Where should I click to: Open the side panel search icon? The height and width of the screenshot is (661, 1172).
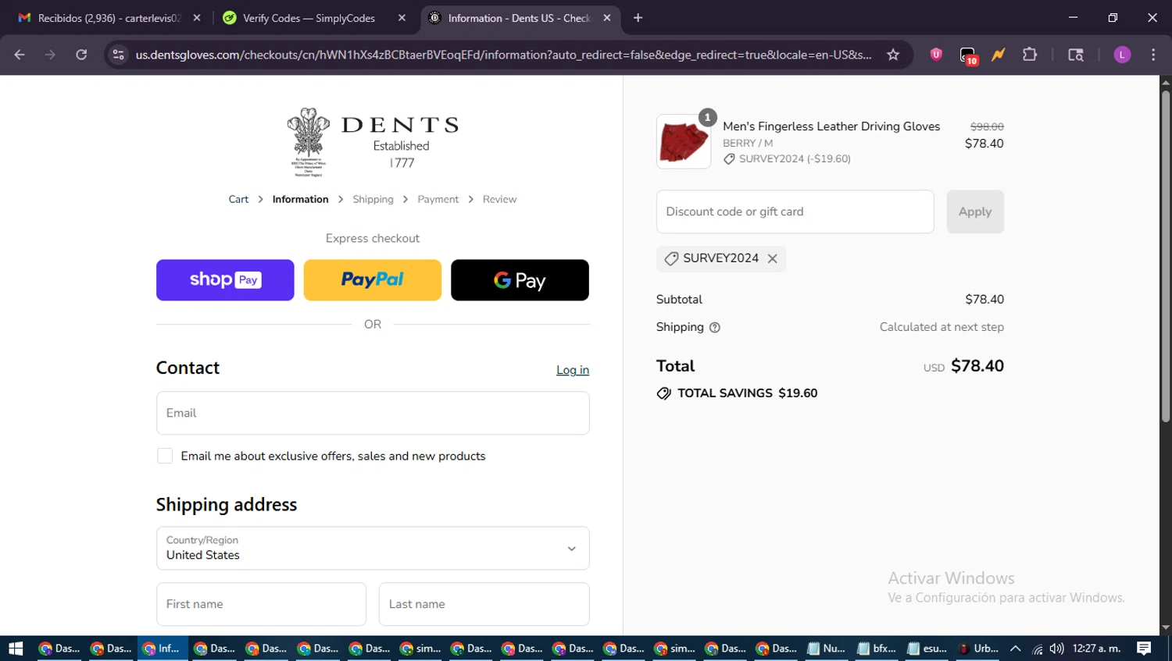[x=1076, y=55]
